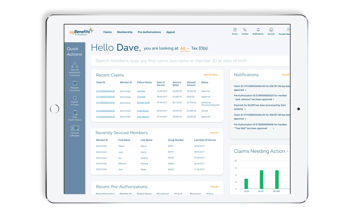
Task: Open patient Josh Kol link
Action: pyautogui.click(x=141, y=91)
